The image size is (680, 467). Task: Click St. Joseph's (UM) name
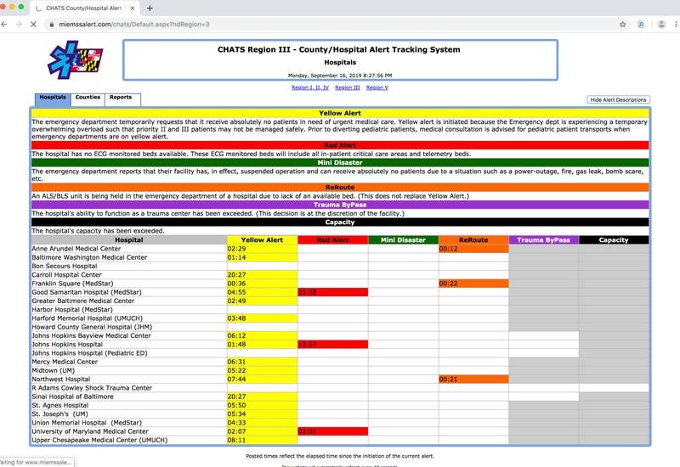coord(59,414)
